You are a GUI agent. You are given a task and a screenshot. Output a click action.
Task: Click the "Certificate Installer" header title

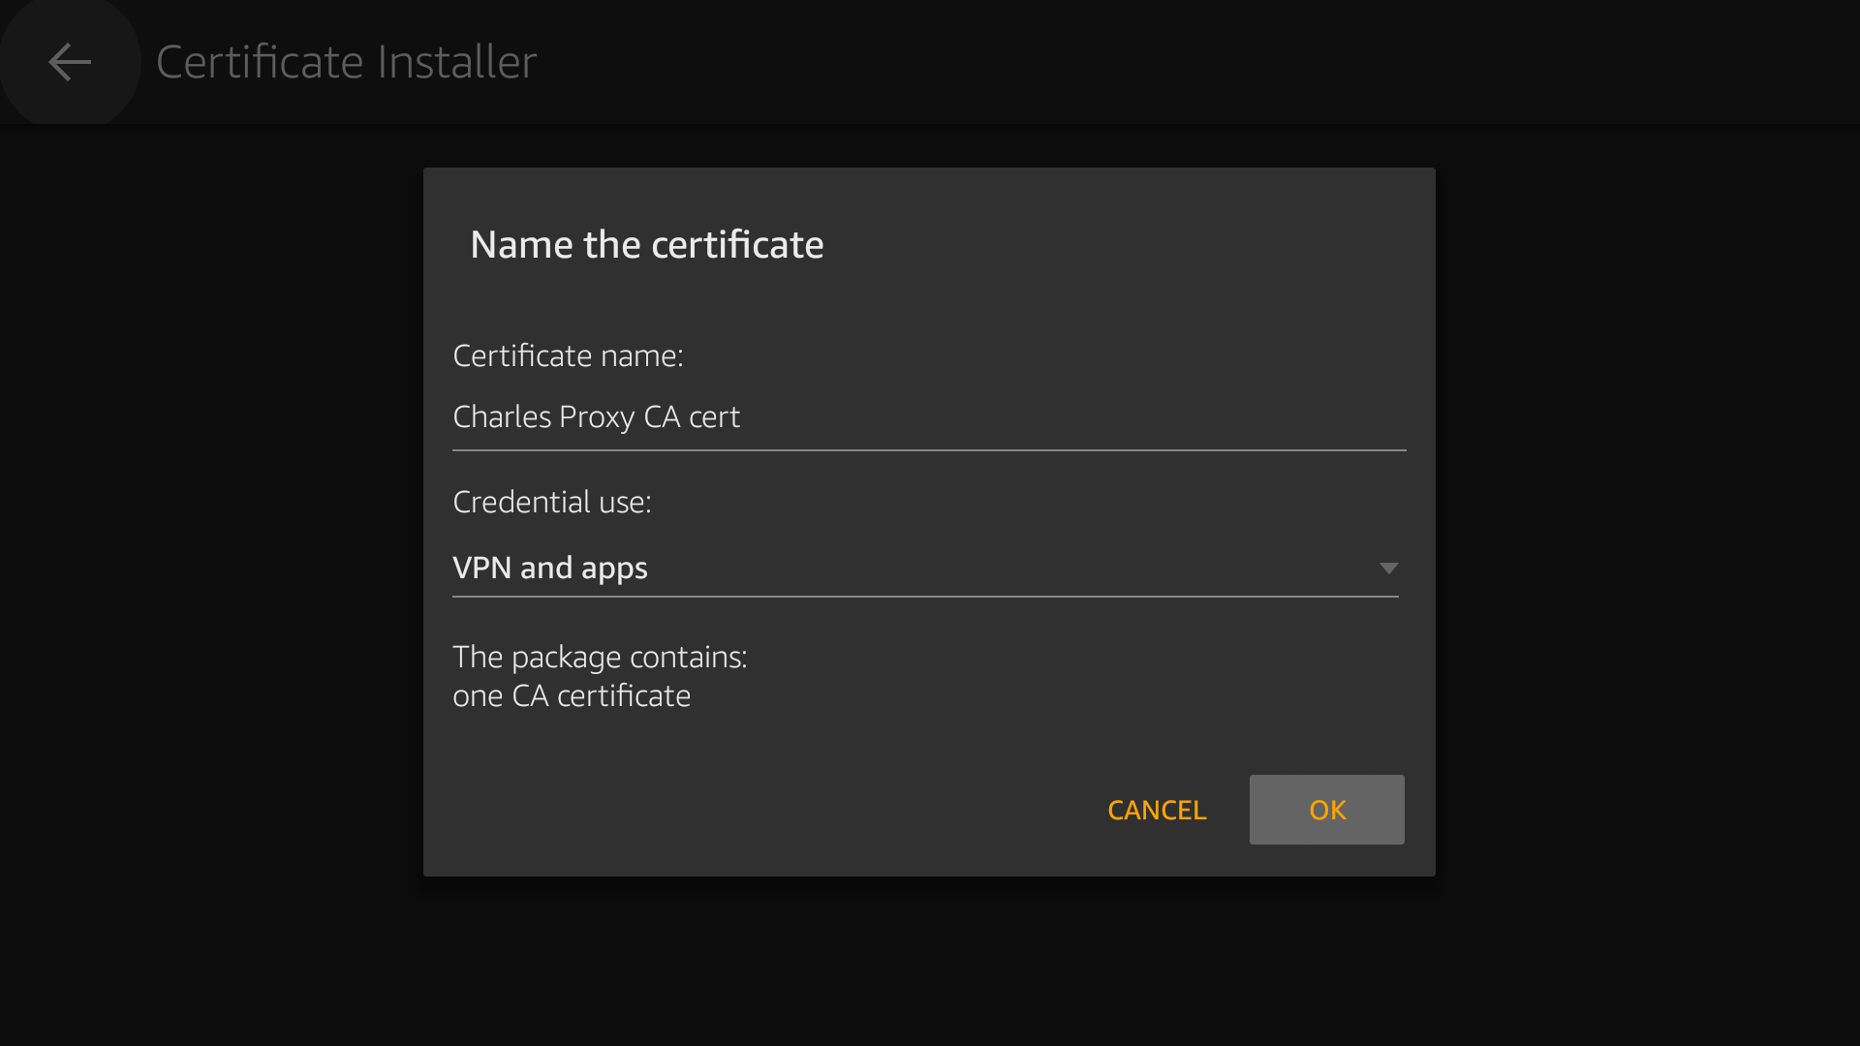(x=346, y=62)
